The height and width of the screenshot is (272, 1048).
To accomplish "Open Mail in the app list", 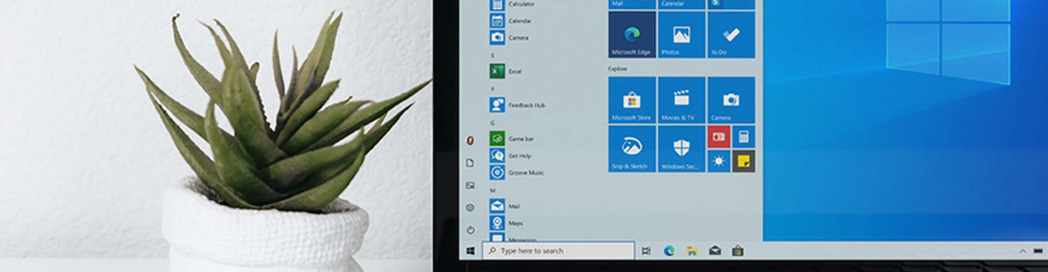I will pos(505,206).
